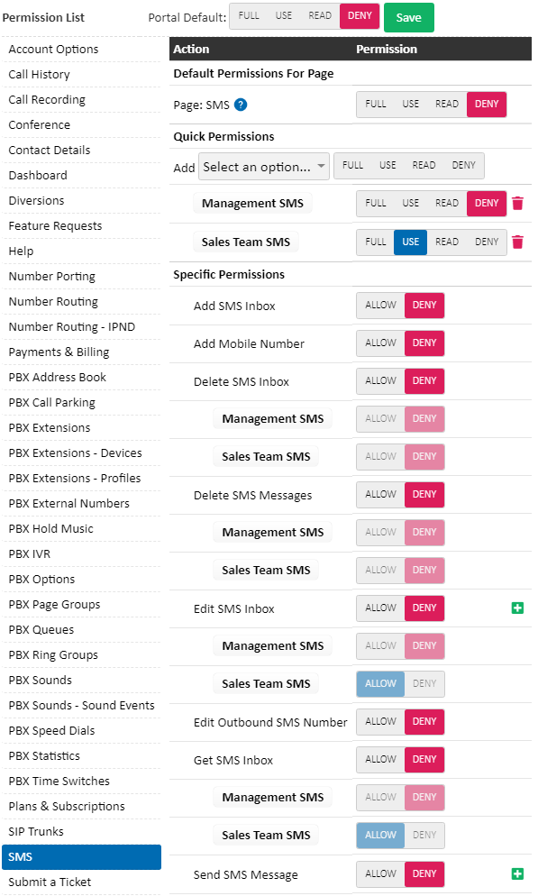Delete the Management SMS quick permission
Viewport: 538px width, 896px height.
point(517,204)
